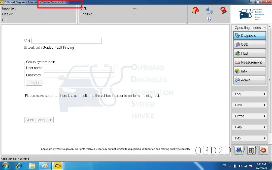Click the EN language indicator
Viewport: 272px width, 170px height.
224,165
